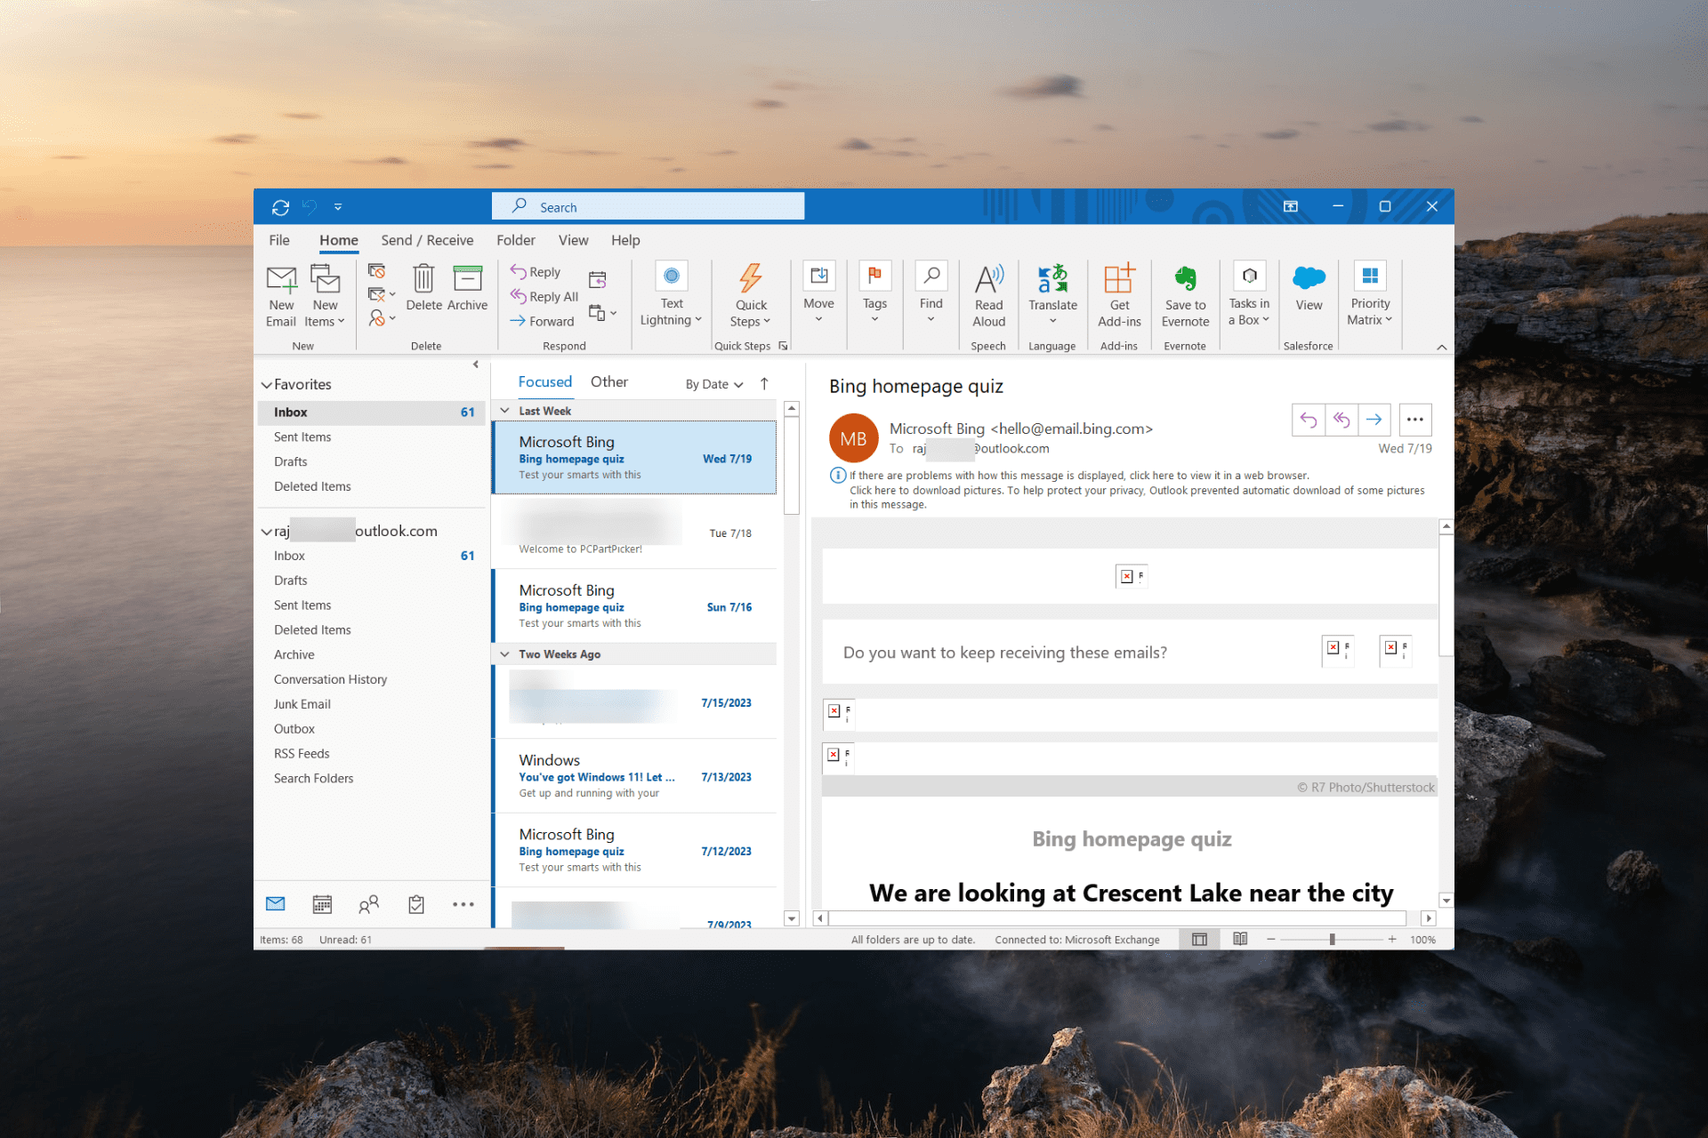Open Calendar view from bottom navigation
Viewport: 1708px width, 1138px height.
(322, 904)
